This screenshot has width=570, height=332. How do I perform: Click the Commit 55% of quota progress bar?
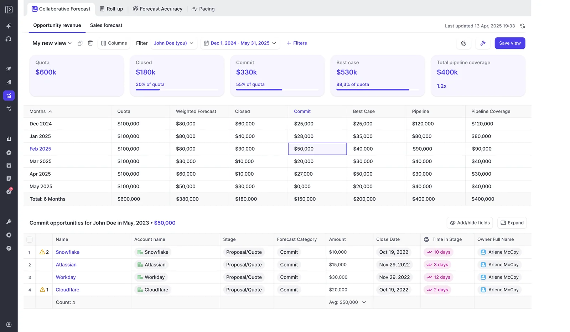(277, 90)
